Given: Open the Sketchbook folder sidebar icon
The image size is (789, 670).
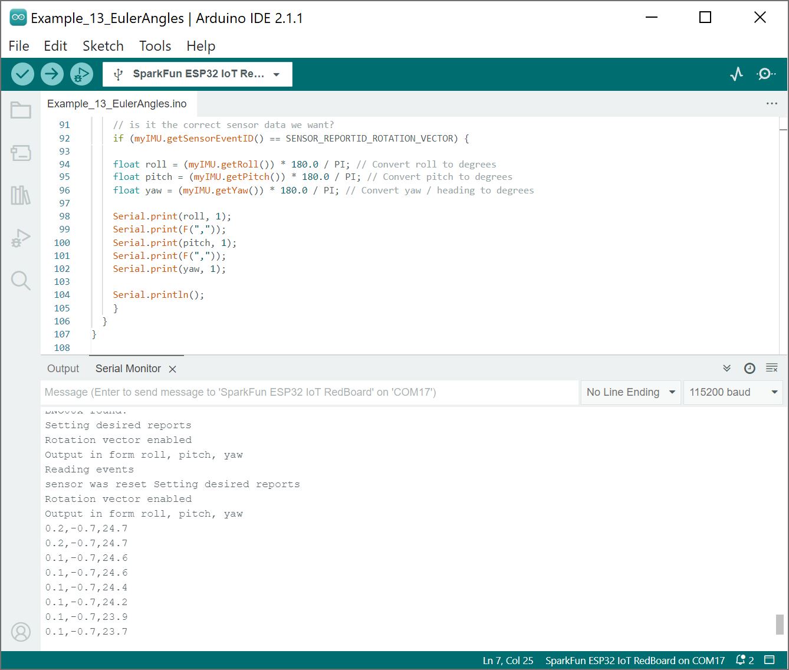Looking at the screenshot, I should click(21, 110).
